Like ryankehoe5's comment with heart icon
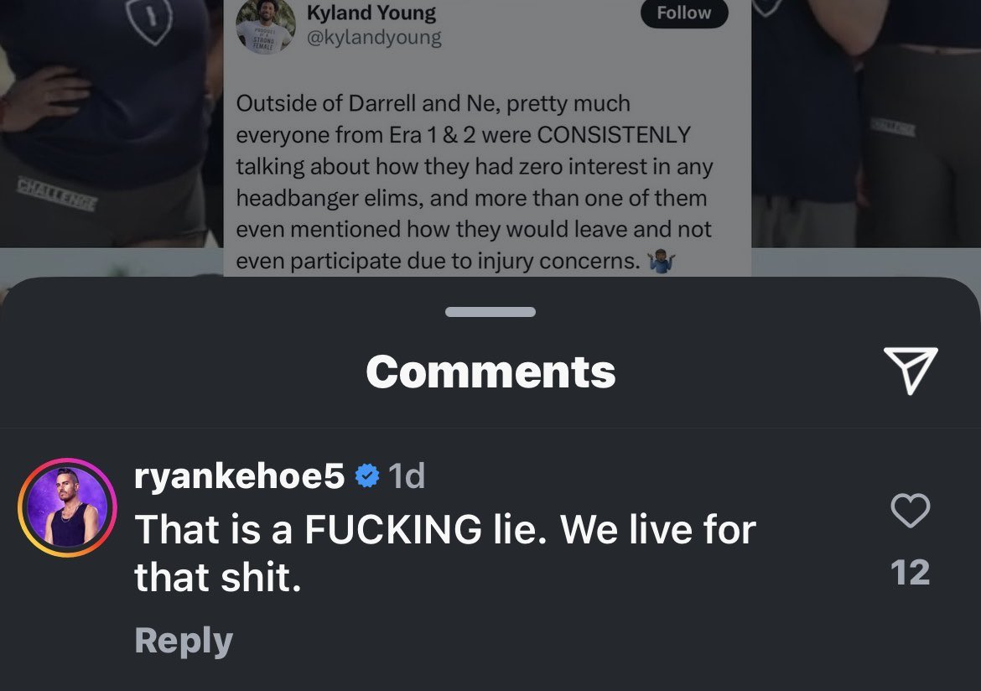The image size is (981, 691). 911,510
